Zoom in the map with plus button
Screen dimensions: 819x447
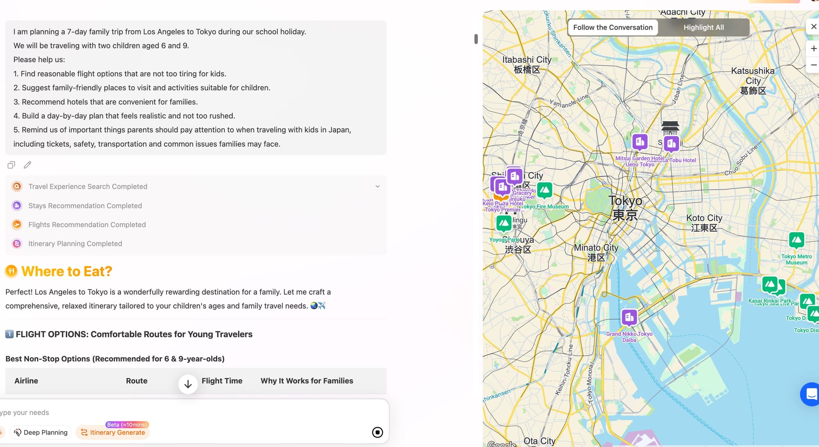point(813,49)
